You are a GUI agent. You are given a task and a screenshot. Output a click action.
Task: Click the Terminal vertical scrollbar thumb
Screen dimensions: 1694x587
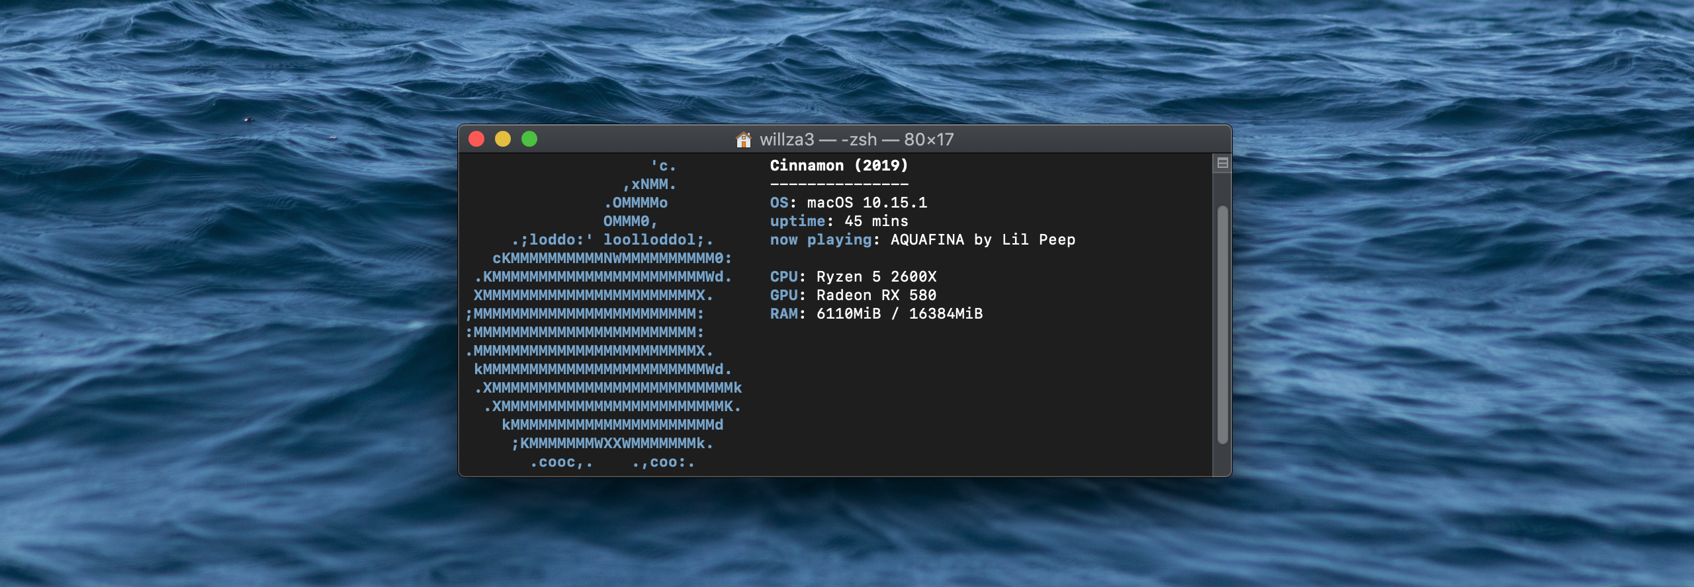(1222, 325)
